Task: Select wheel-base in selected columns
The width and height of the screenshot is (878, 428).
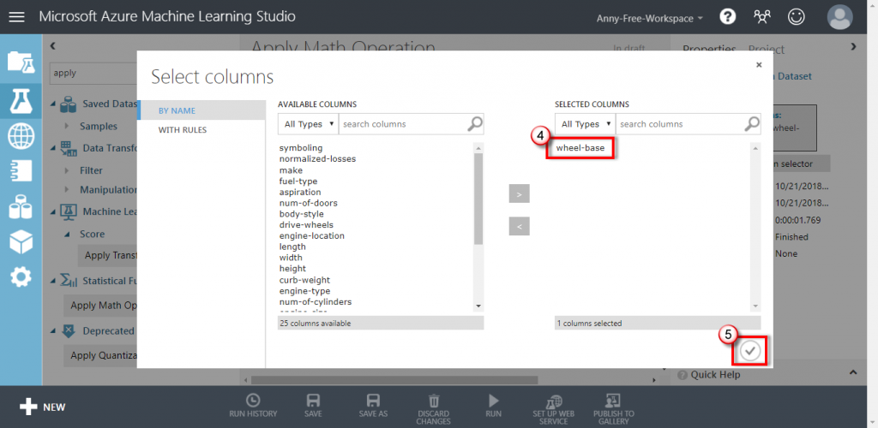Action: pos(580,149)
